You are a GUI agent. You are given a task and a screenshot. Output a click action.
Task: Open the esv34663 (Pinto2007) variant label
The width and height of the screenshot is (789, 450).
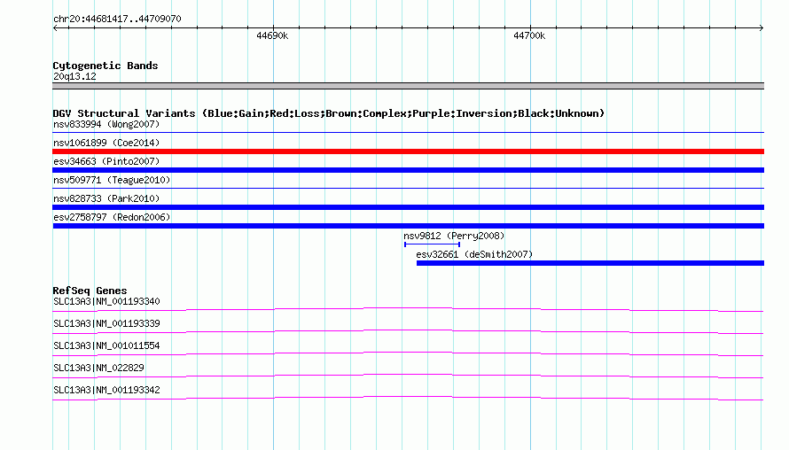[106, 161]
